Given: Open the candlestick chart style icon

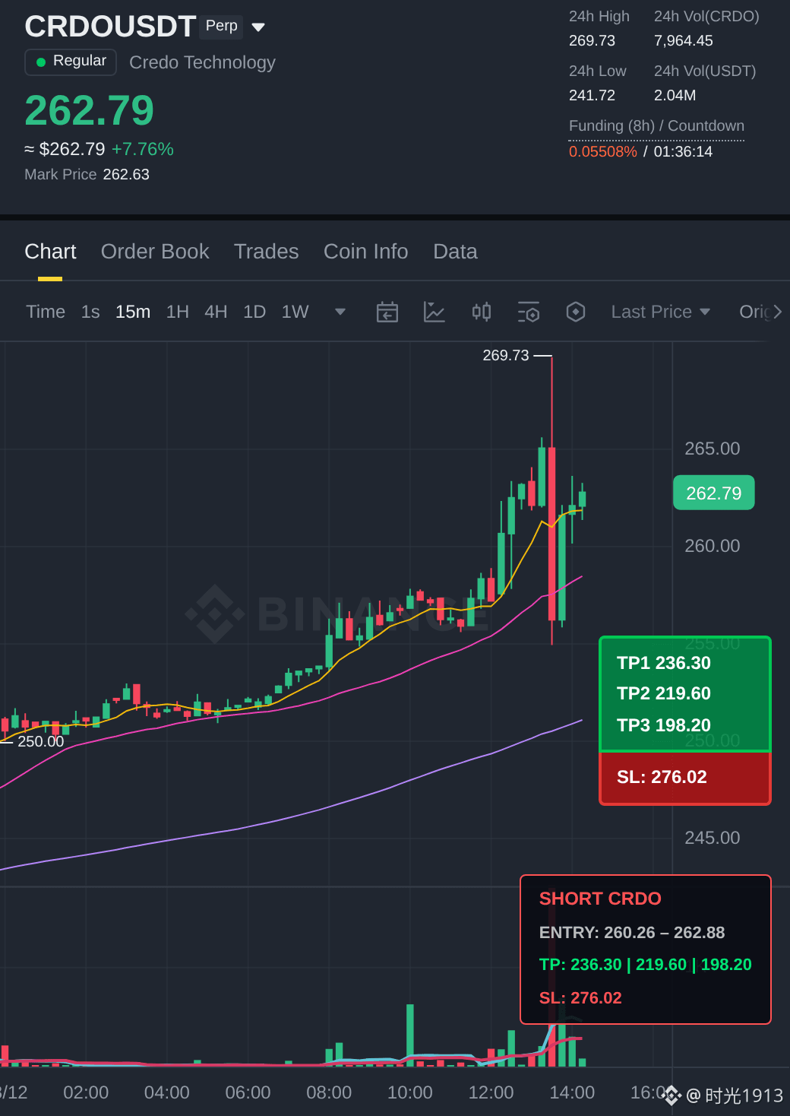Looking at the screenshot, I should pyautogui.click(x=482, y=312).
